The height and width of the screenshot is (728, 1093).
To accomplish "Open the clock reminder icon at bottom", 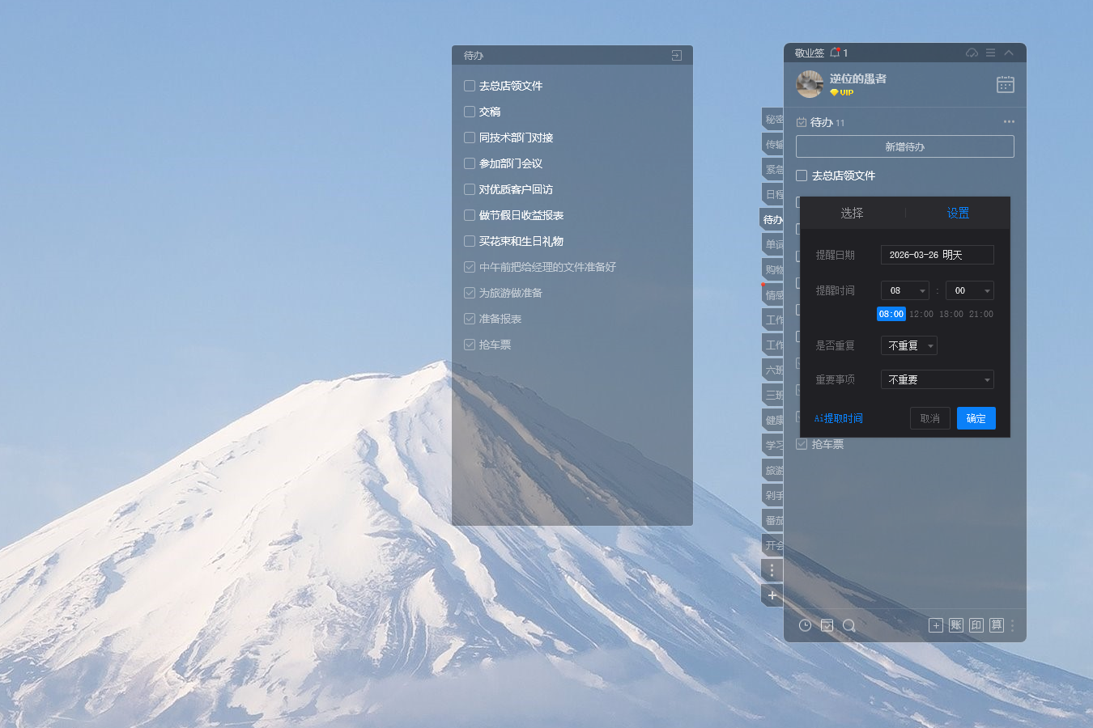I will coord(805,625).
